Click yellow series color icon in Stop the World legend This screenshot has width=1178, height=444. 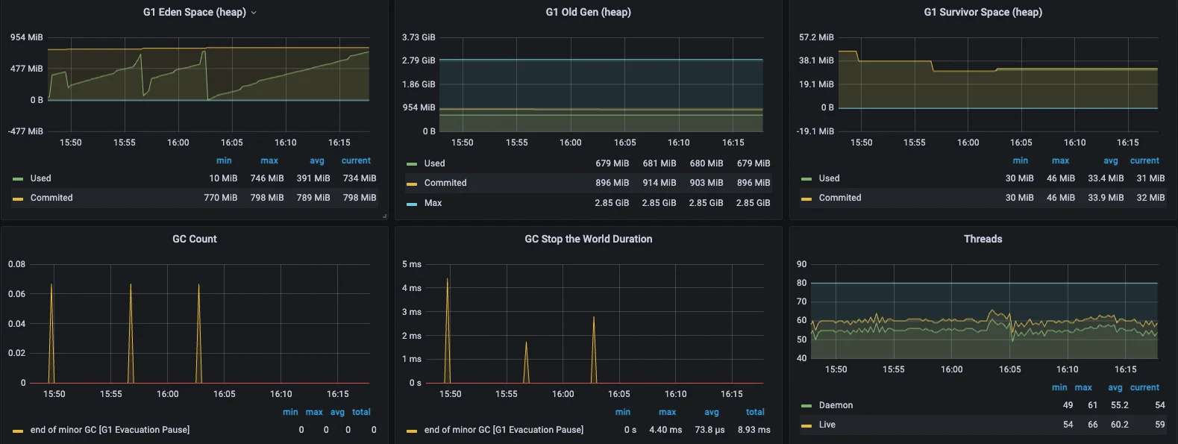coord(412,431)
